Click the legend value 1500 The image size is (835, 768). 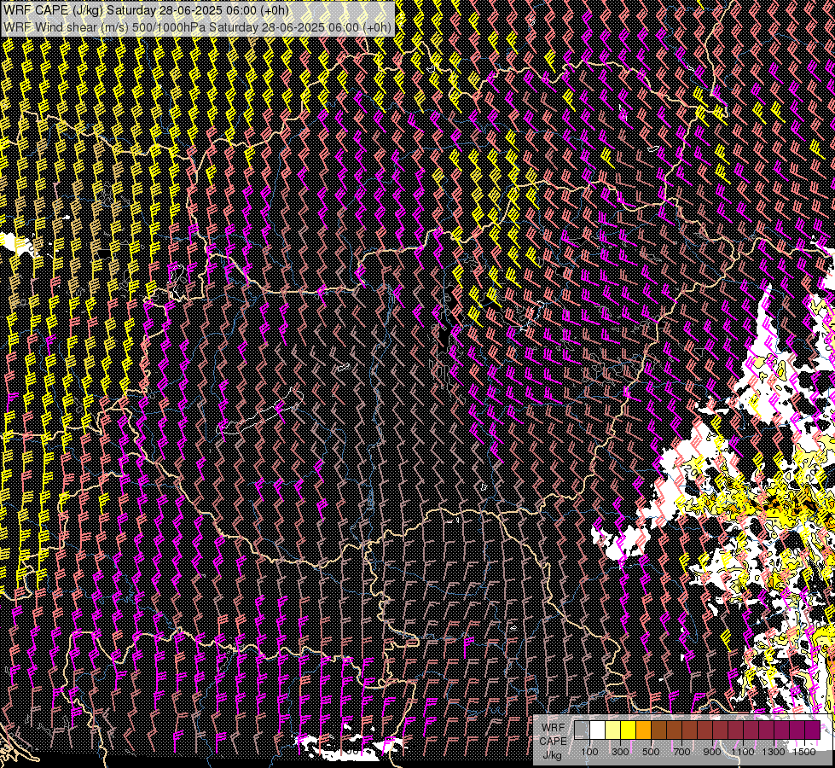coord(804,752)
